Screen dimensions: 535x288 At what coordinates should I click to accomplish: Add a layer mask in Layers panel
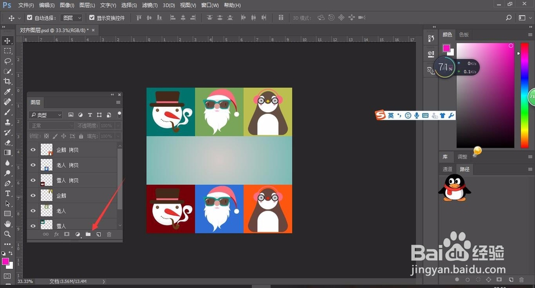pyautogui.click(x=67, y=235)
